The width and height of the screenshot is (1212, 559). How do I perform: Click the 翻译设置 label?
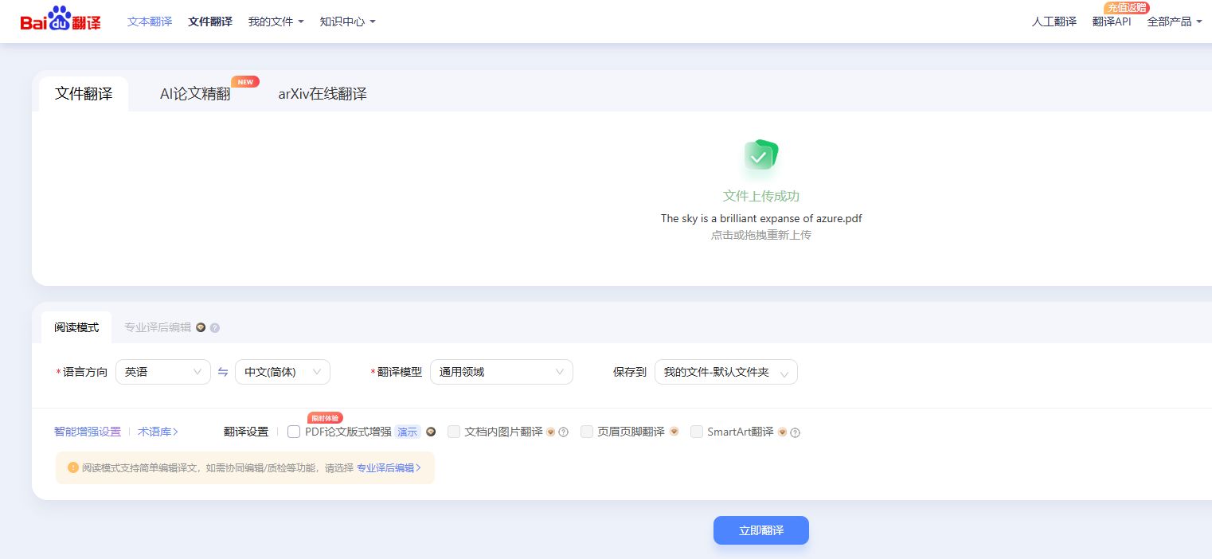coord(246,432)
